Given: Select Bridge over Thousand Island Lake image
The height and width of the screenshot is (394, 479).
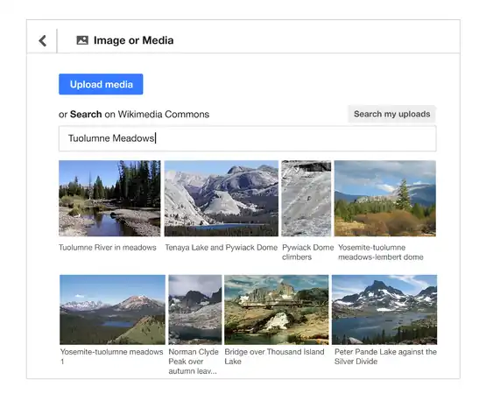Looking at the screenshot, I should [277, 310].
